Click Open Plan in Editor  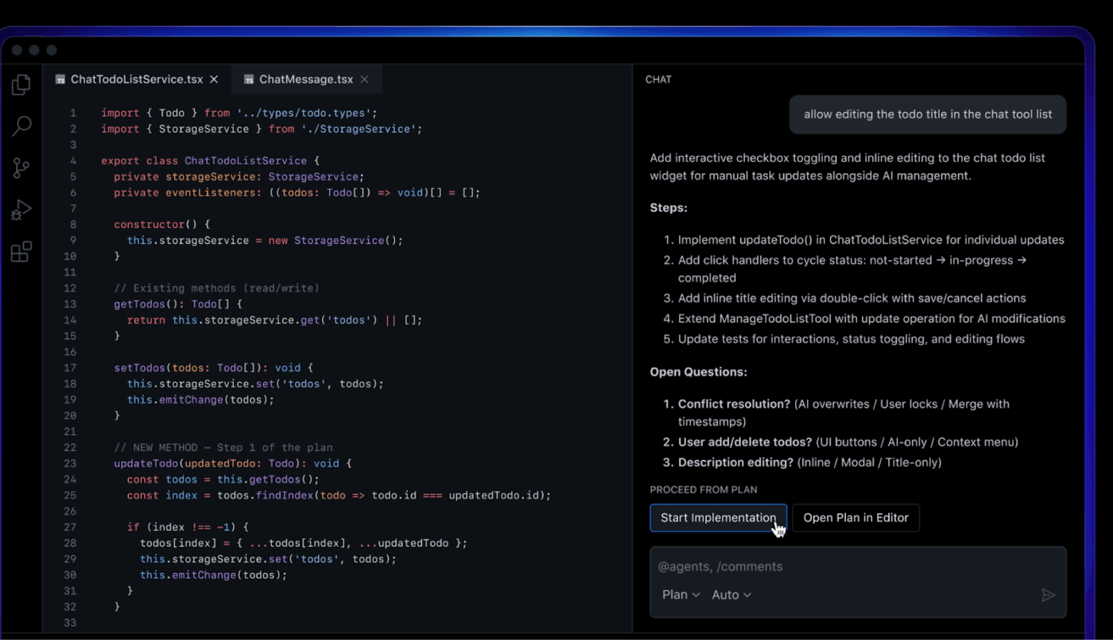point(855,518)
